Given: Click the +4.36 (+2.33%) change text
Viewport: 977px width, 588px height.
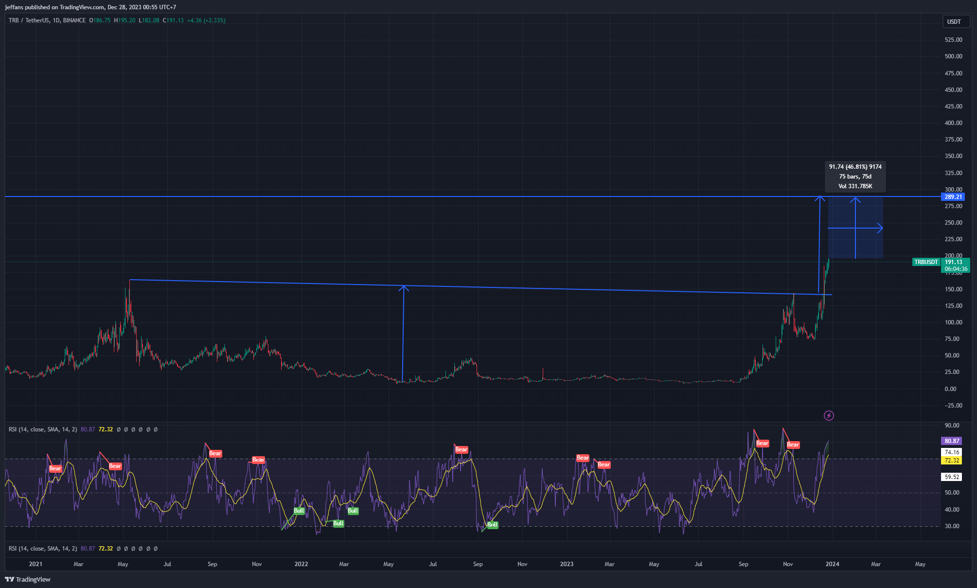Looking at the screenshot, I should (x=206, y=20).
